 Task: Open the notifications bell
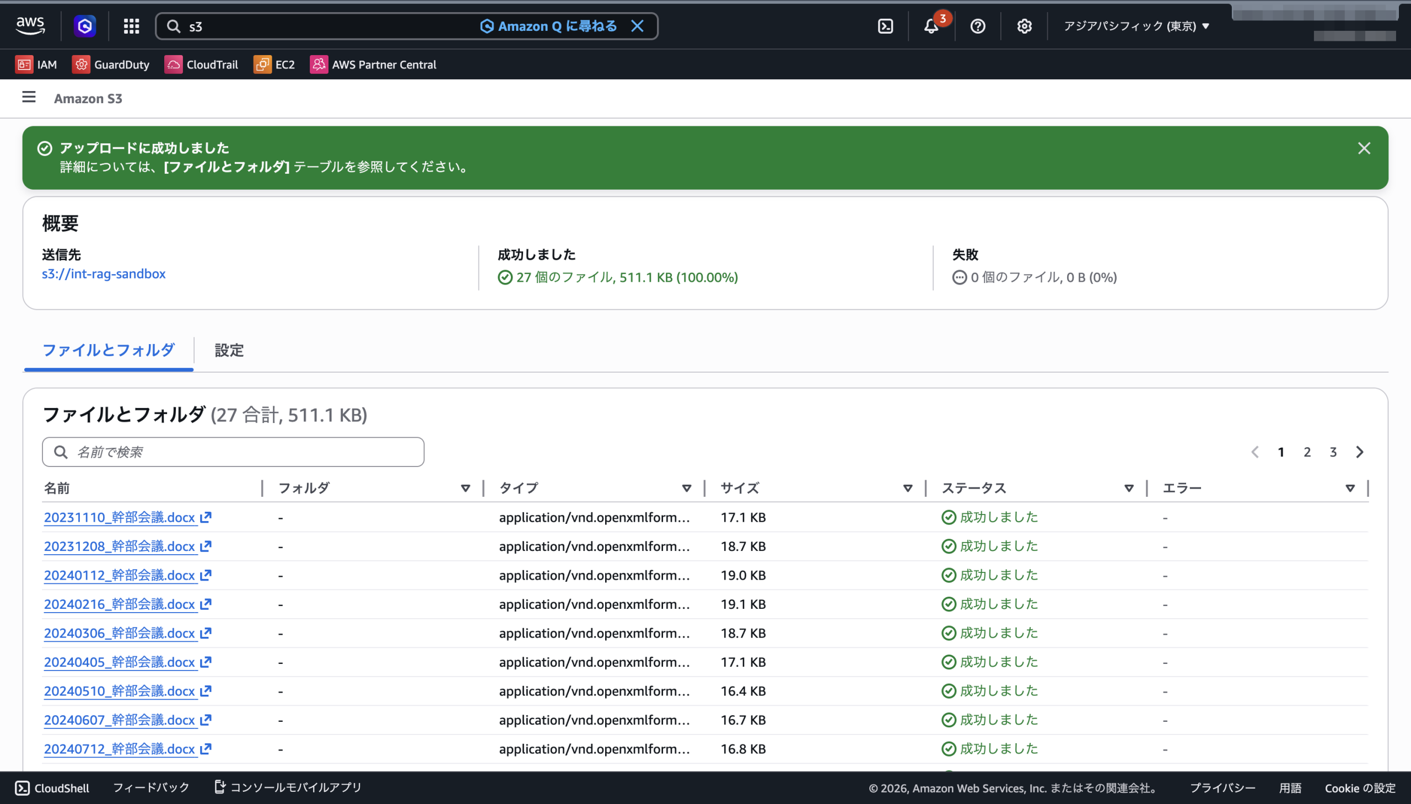[931, 26]
